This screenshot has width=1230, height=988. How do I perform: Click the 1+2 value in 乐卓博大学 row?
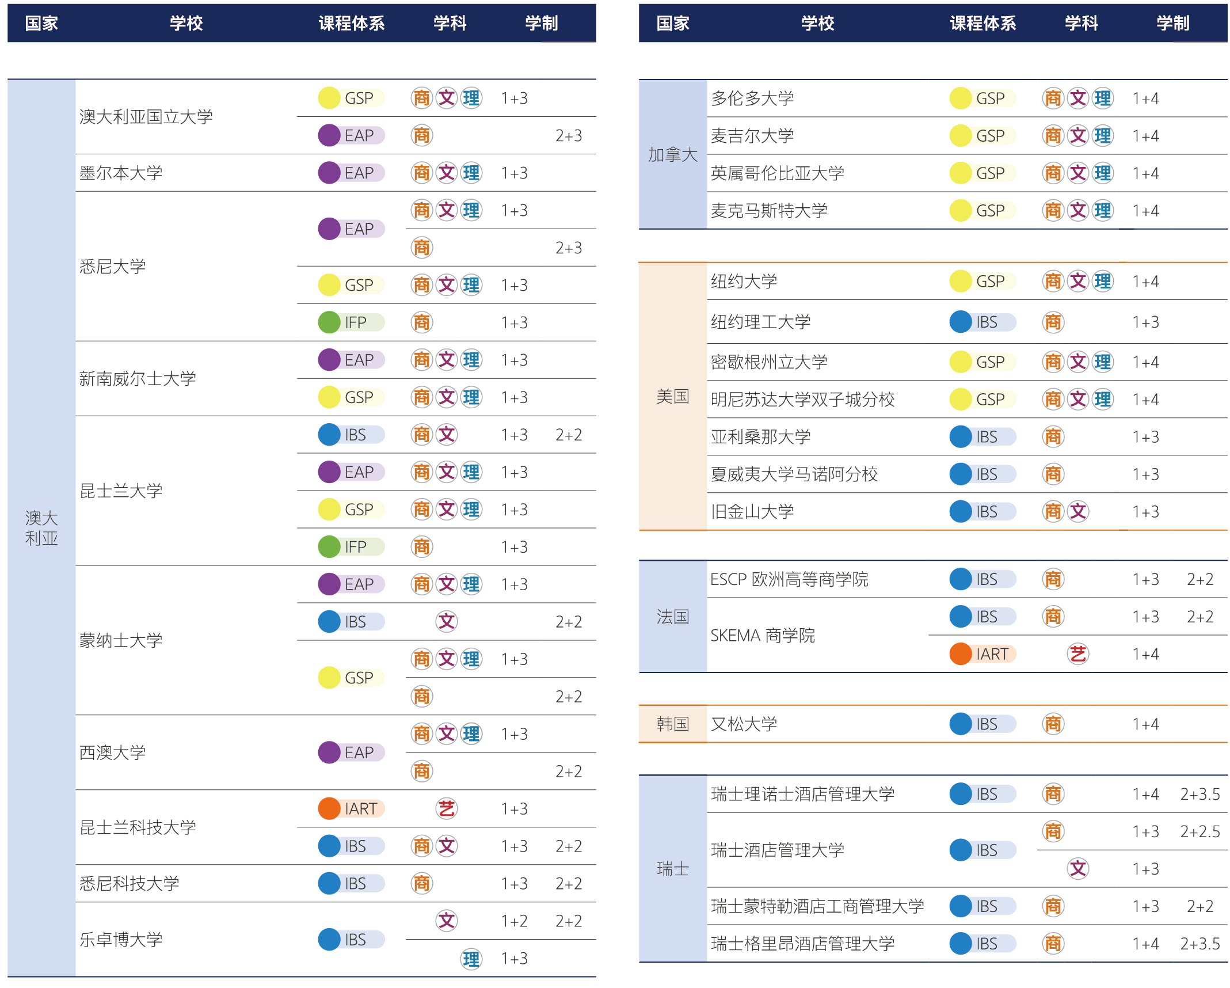(x=514, y=921)
